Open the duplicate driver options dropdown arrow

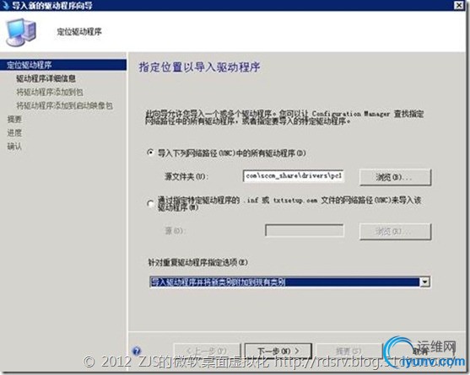[x=424, y=281]
